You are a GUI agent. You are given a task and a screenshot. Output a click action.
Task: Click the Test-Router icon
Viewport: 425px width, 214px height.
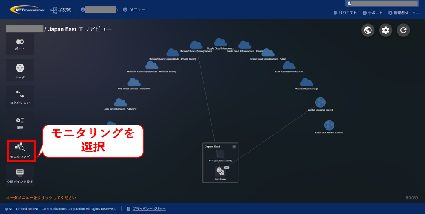pyautogui.click(x=220, y=171)
